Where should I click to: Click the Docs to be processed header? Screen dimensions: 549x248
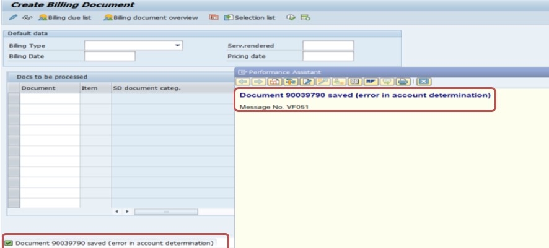(52, 77)
